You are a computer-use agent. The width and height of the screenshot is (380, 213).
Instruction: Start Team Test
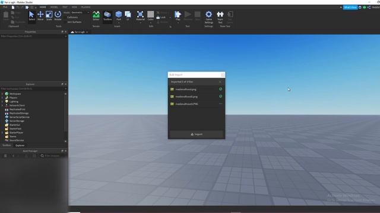coord(220,17)
